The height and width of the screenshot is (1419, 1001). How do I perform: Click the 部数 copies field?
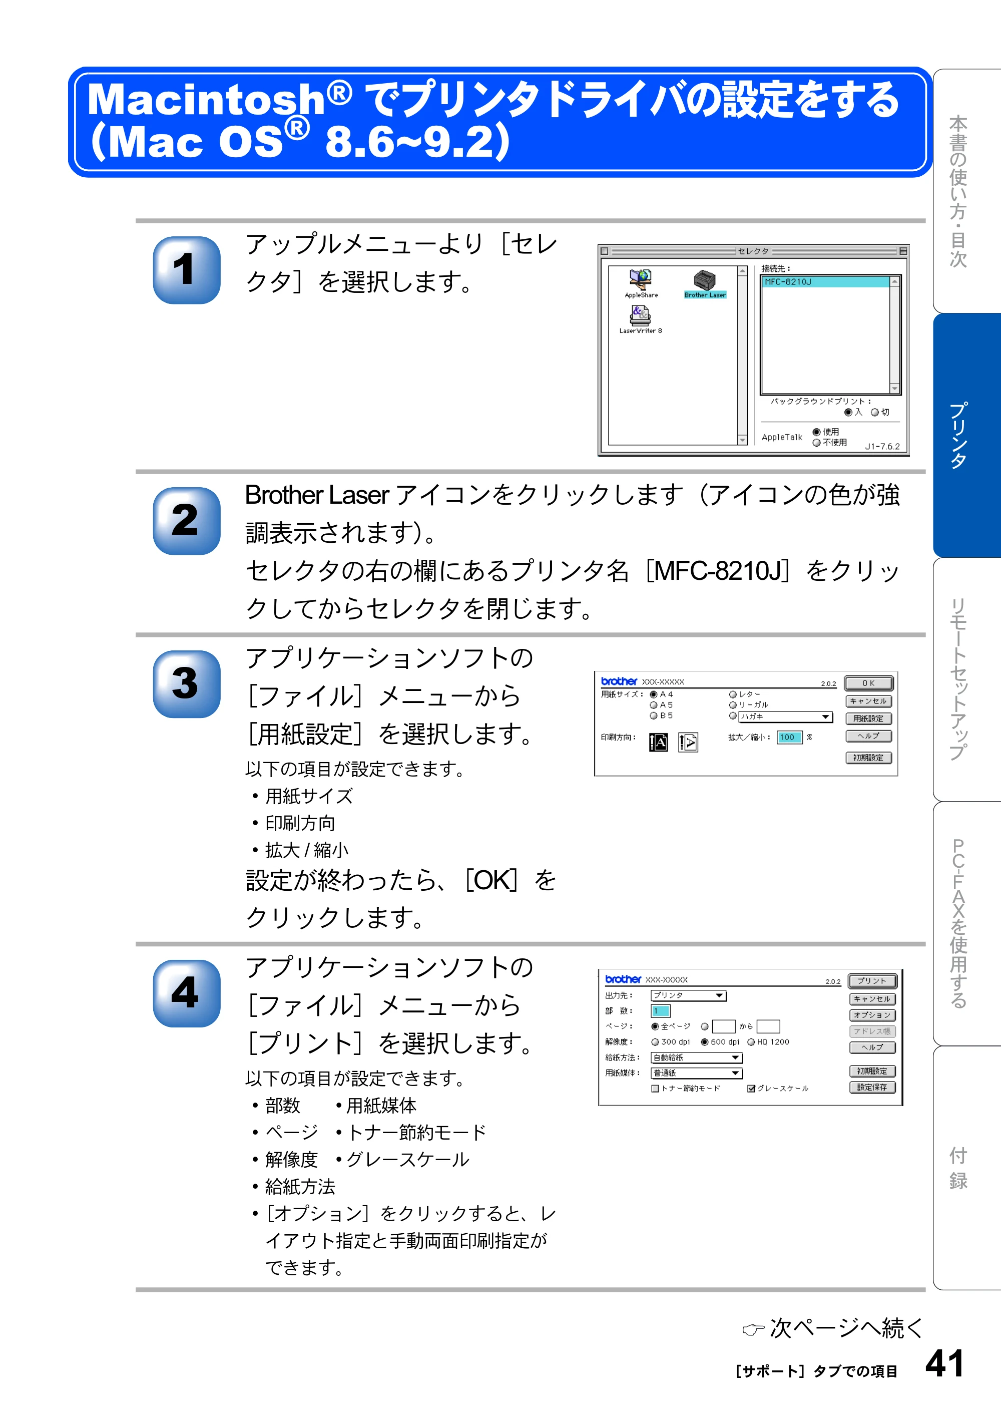click(x=661, y=1011)
